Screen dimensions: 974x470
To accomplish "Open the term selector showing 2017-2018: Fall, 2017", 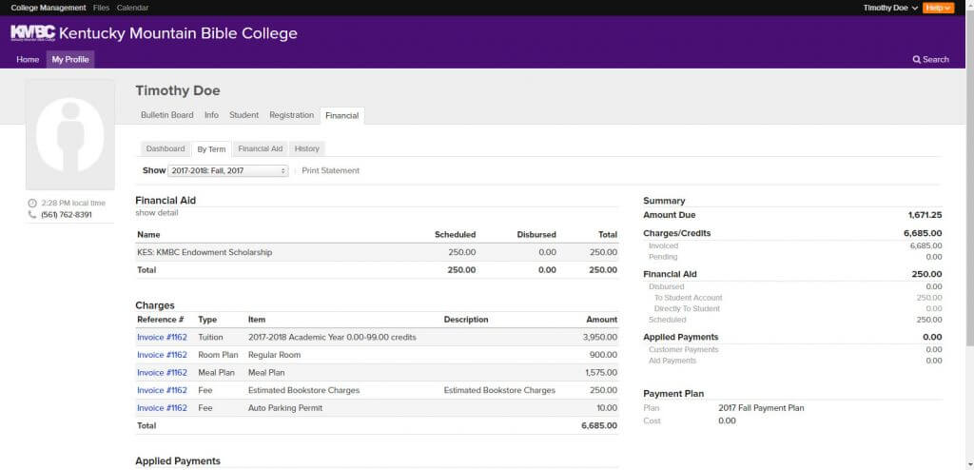I will pyautogui.click(x=228, y=171).
